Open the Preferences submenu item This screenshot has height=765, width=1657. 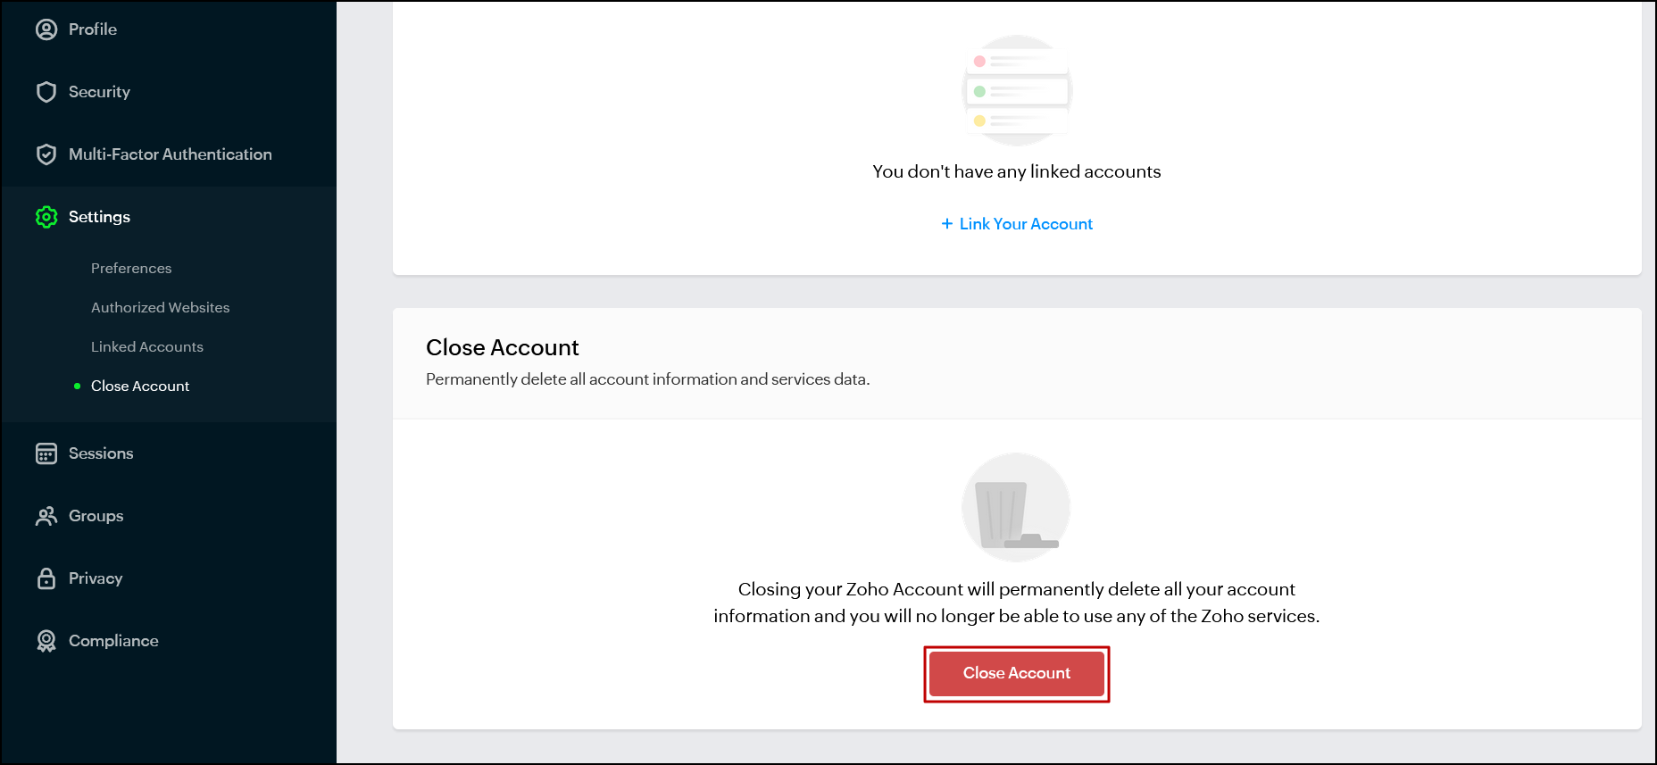tap(131, 268)
